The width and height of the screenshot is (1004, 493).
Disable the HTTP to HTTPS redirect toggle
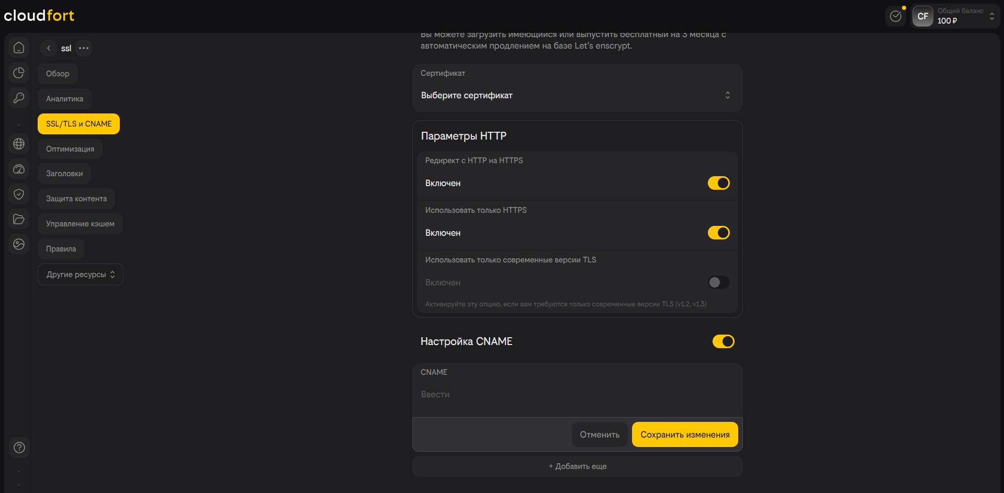point(718,183)
